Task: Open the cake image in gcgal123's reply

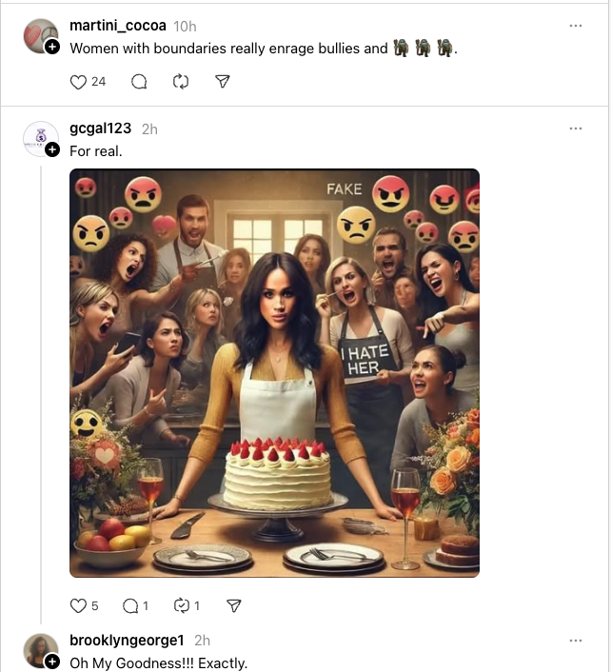Action: tap(274, 373)
